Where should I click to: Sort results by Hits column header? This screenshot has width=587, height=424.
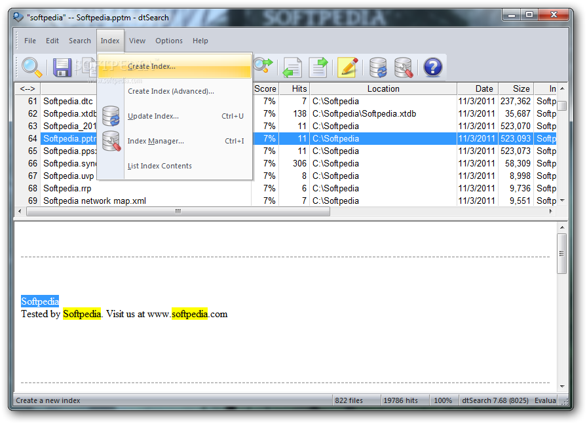pyautogui.click(x=294, y=88)
